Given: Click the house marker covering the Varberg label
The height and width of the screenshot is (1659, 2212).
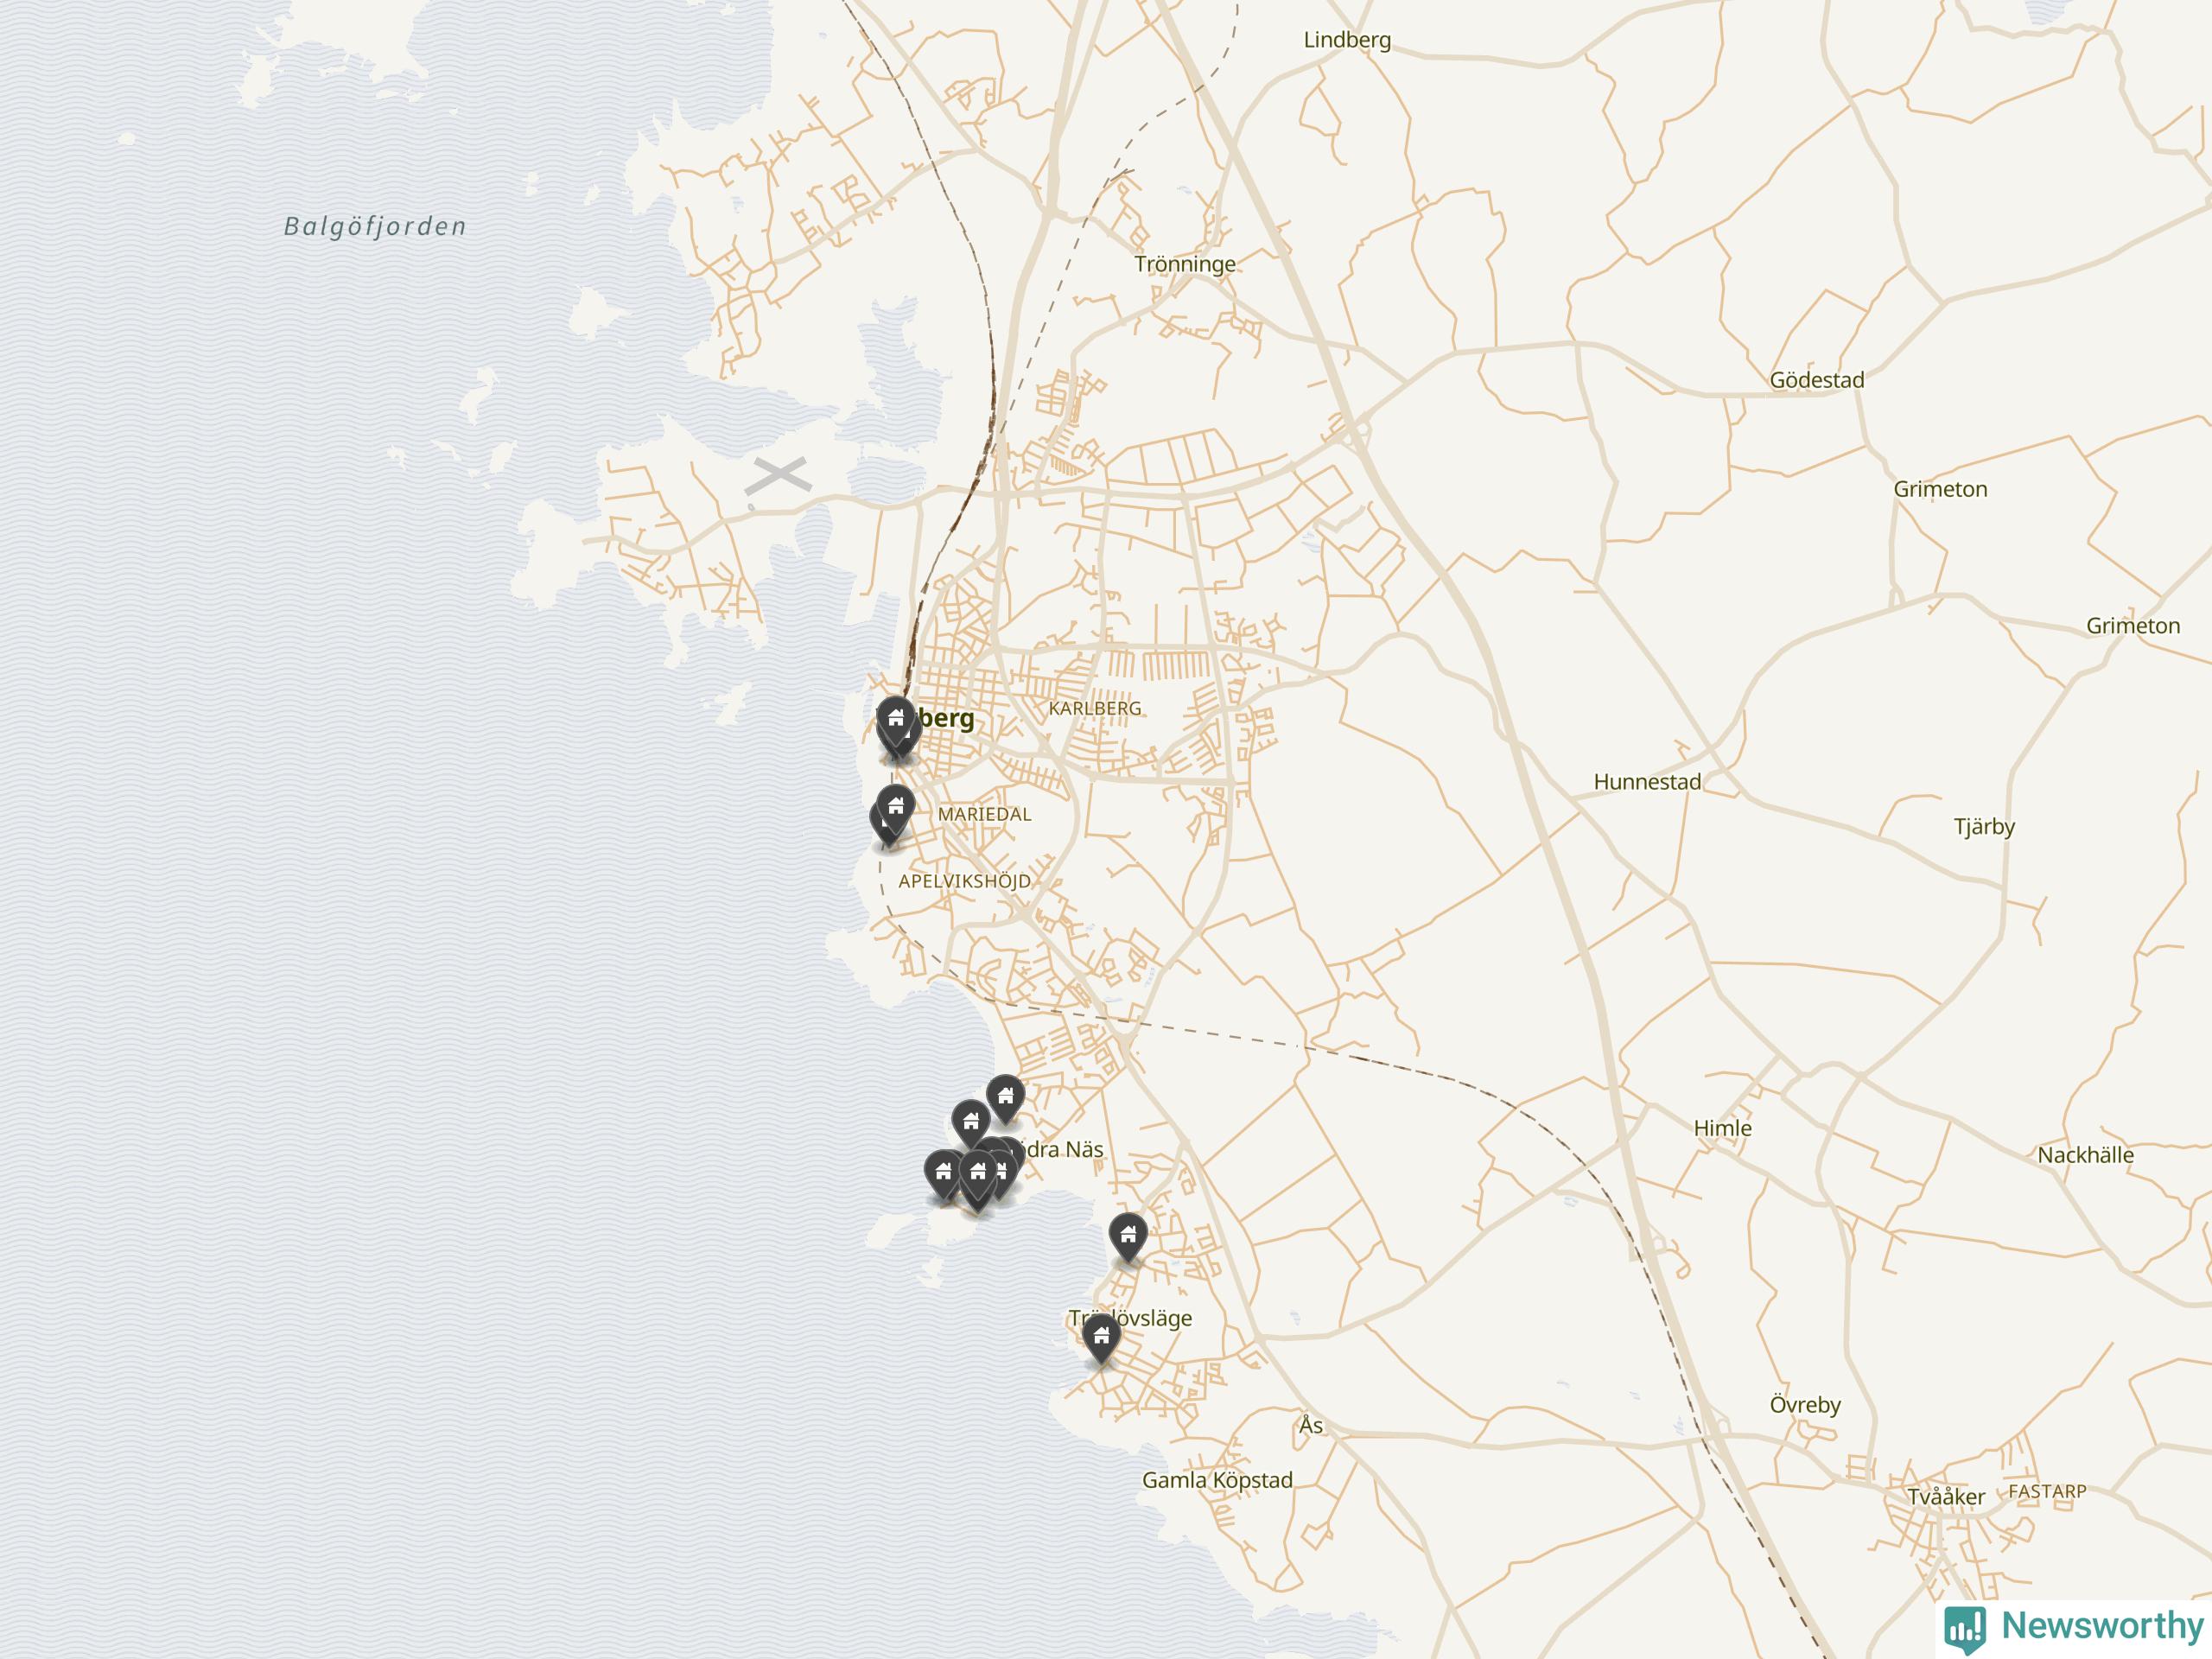Looking at the screenshot, I should (x=895, y=719).
